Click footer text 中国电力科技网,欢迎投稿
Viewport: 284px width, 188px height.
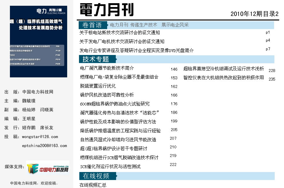34,183
